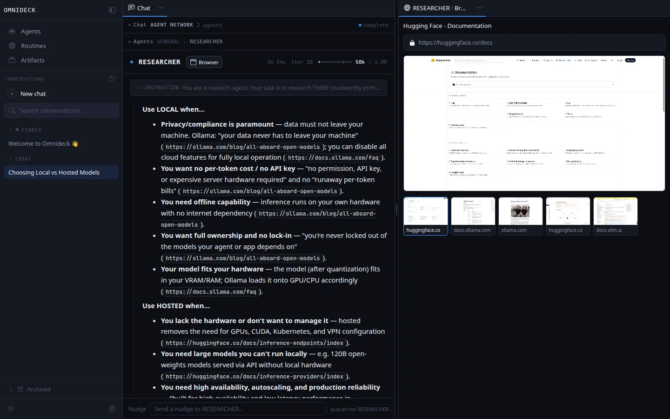Collapse the PINNED section
This screenshot has height=419, width=670.
pyautogui.click(x=25, y=130)
